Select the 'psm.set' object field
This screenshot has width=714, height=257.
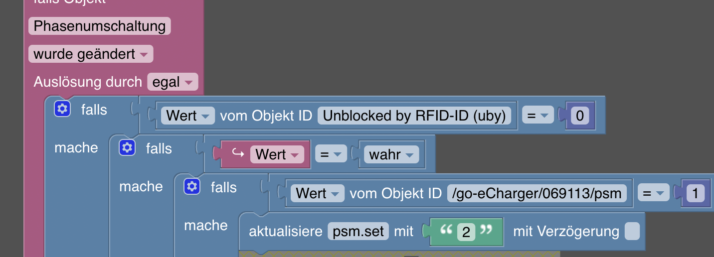pyautogui.click(x=358, y=232)
